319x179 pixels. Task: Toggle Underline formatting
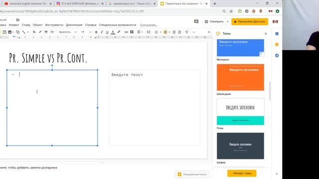[x=107, y=32]
